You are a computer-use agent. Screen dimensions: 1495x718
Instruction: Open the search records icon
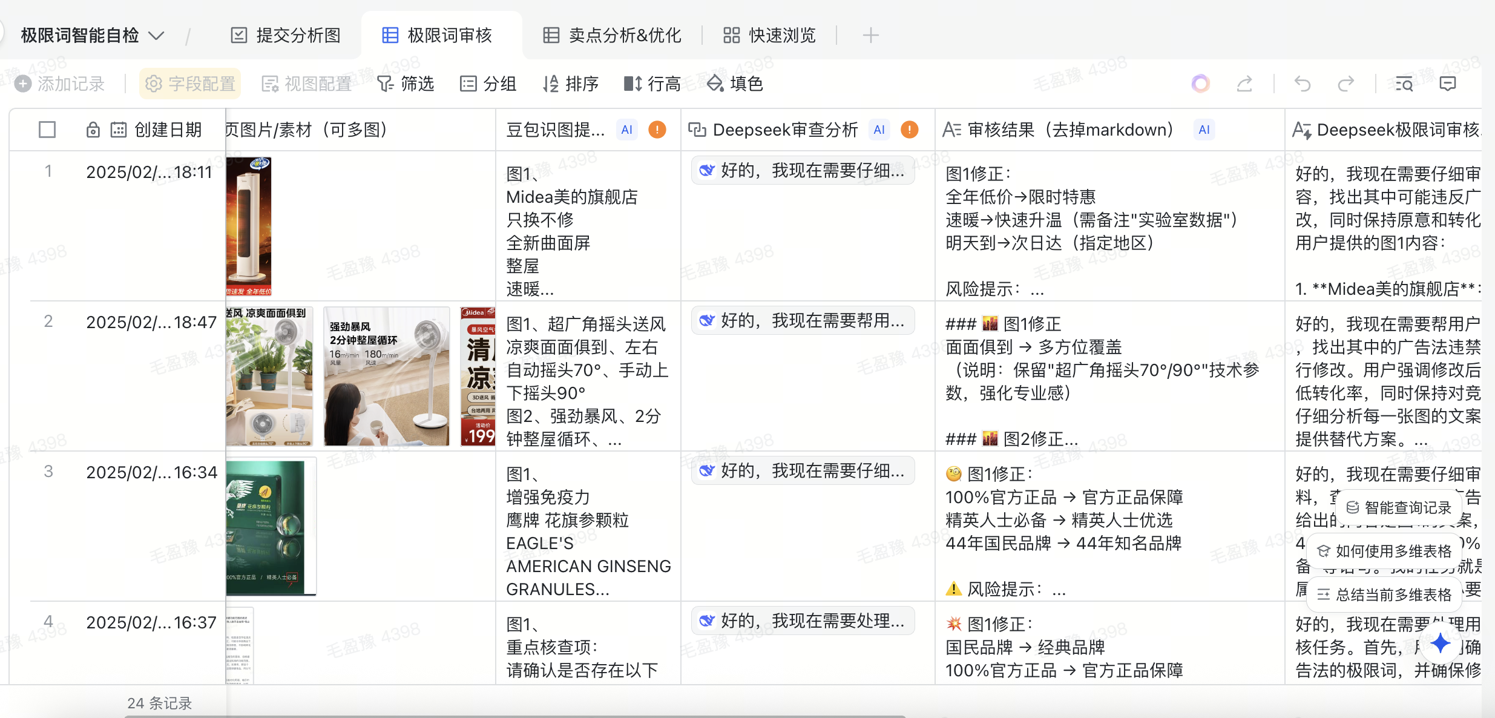click(1404, 84)
